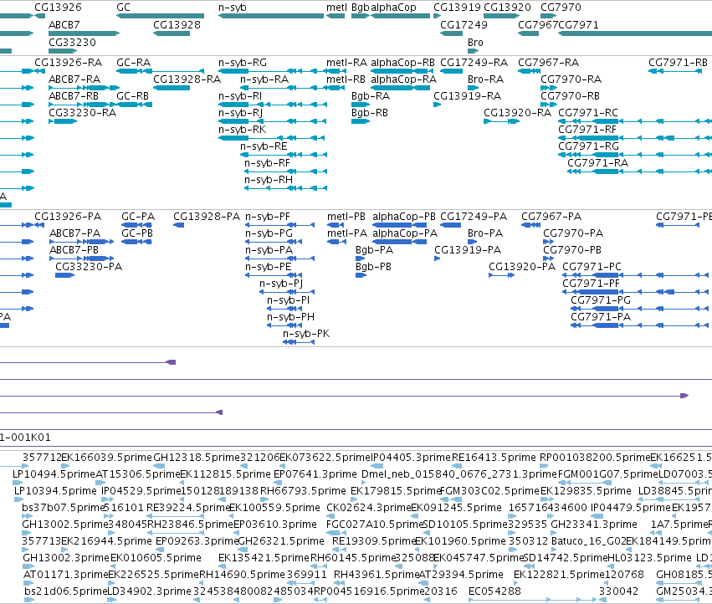Click the RH43961.5prime label
Viewport: 712px width, 604px height.
[x=376, y=575]
